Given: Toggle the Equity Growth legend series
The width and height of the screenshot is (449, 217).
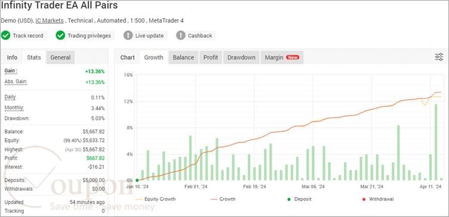Looking at the screenshot, I should [155, 199].
